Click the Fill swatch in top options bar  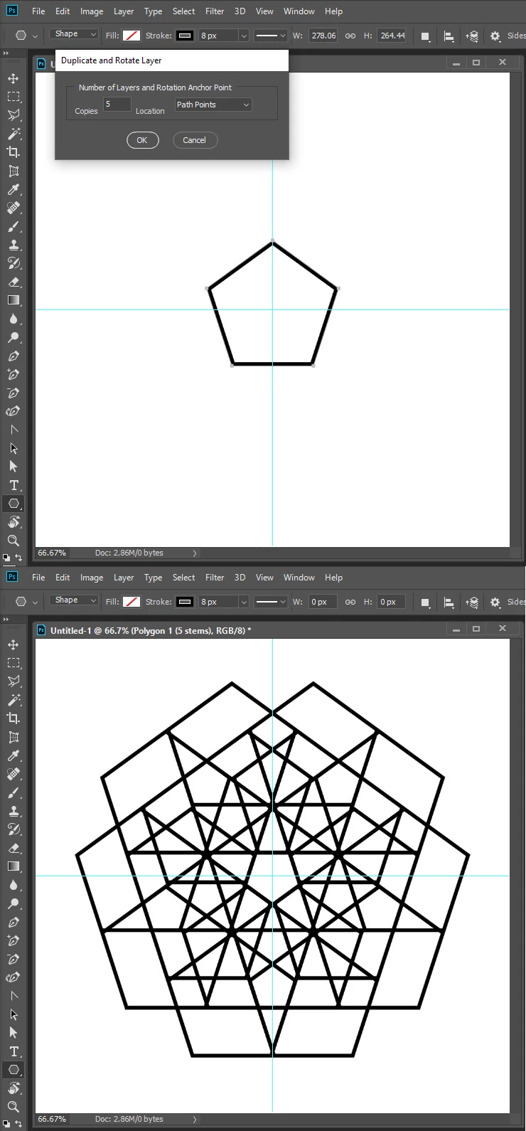[x=131, y=36]
